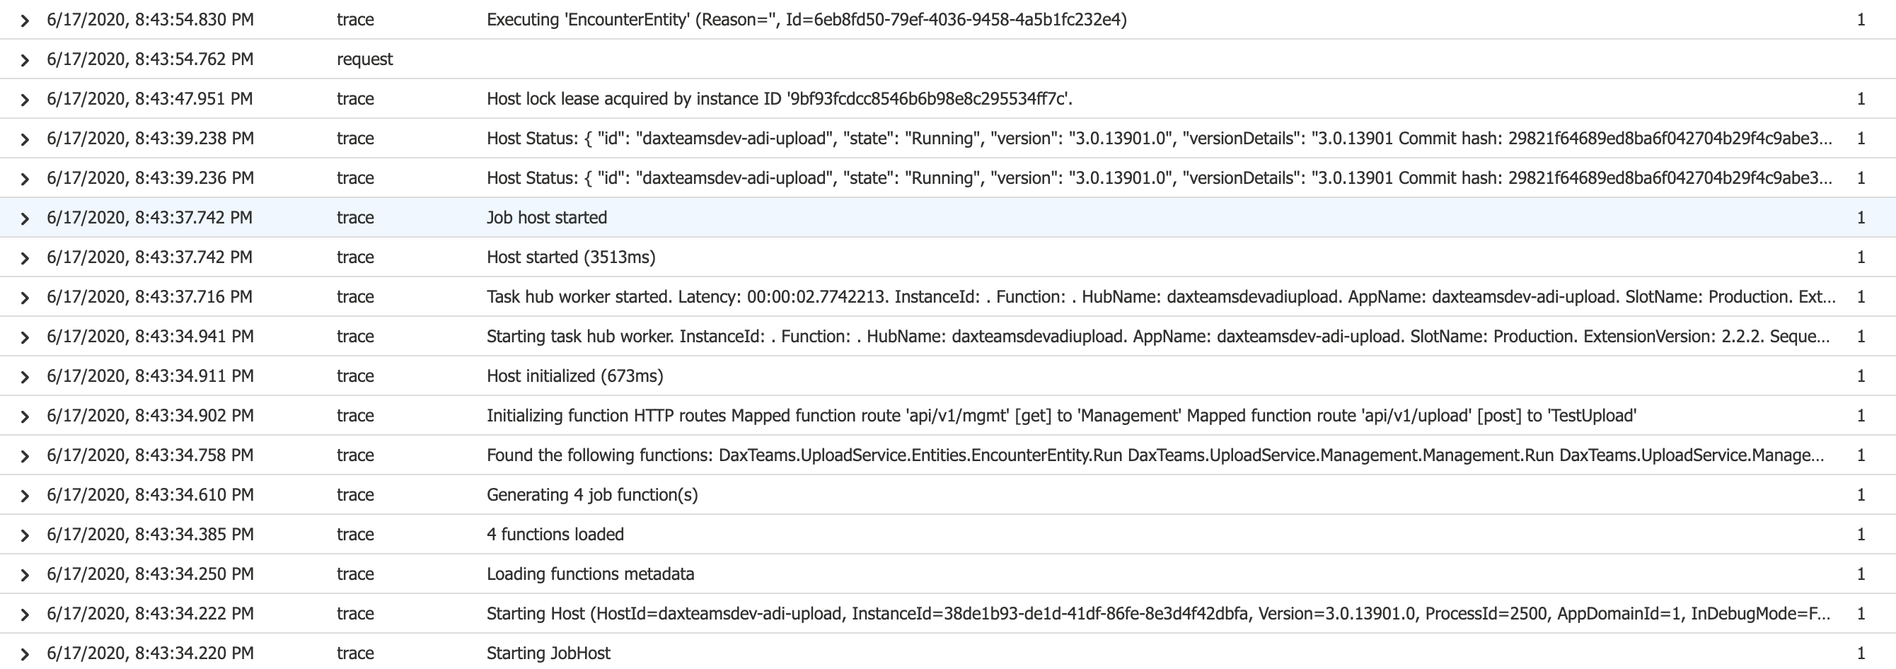Expand the 'Loading functions metadata' log entry
1896x669 pixels.
[25, 574]
